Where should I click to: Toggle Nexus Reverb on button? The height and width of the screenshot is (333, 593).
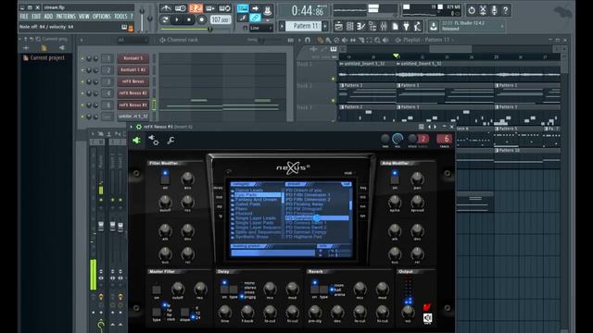point(315,290)
